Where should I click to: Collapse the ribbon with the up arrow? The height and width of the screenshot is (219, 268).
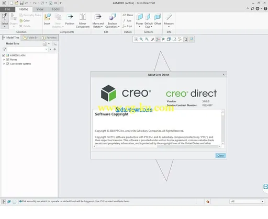click(x=248, y=8)
